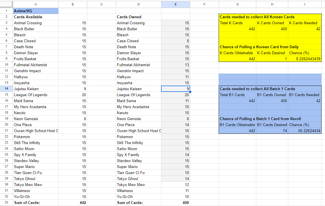Select row 14 header

[7, 89]
